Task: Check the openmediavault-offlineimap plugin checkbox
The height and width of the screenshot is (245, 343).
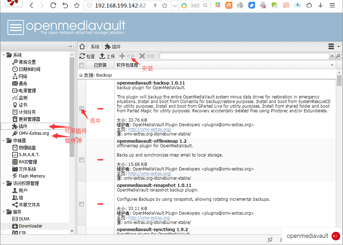Action: (81, 160)
